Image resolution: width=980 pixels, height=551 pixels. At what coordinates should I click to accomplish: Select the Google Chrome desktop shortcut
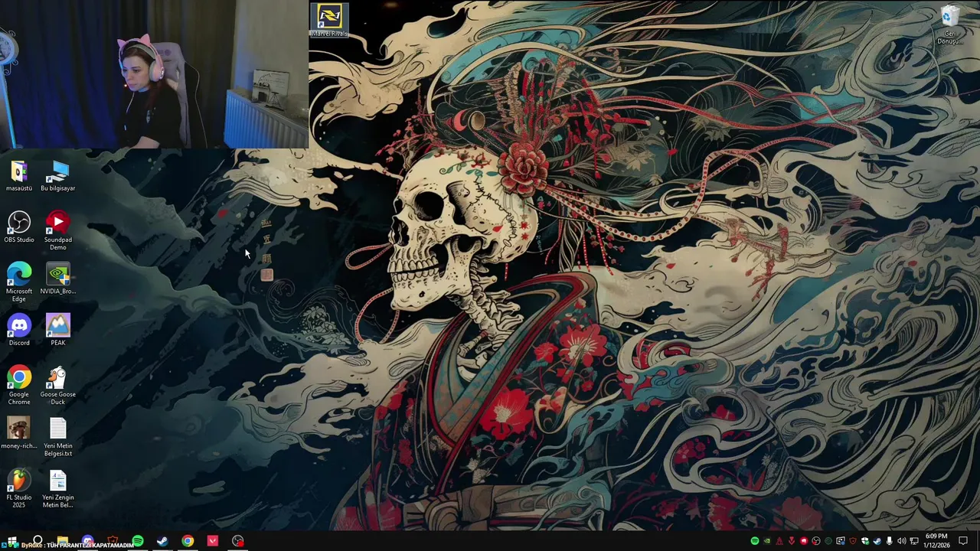click(19, 386)
